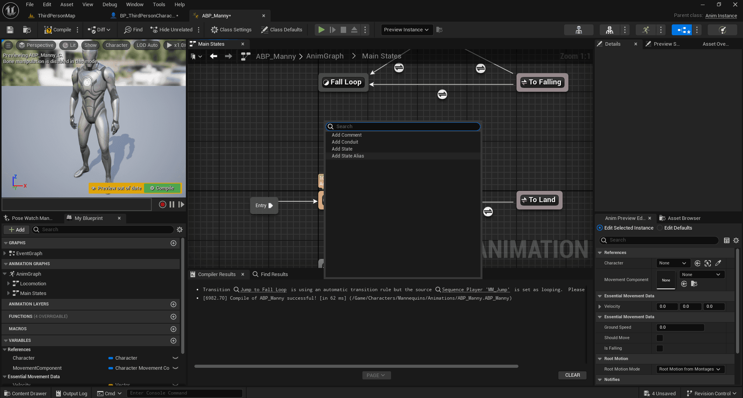743x398 pixels.
Task: Open the File menu
Action: coord(30,5)
